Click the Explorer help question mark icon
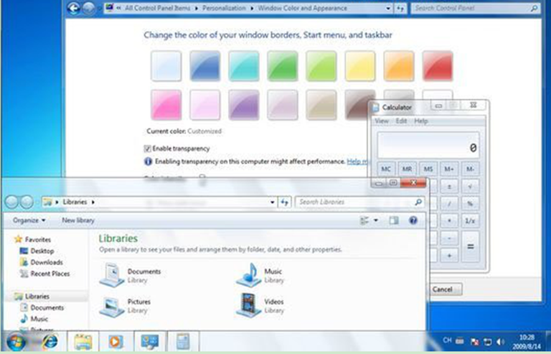This screenshot has width=551, height=354. [x=413, y=220]
